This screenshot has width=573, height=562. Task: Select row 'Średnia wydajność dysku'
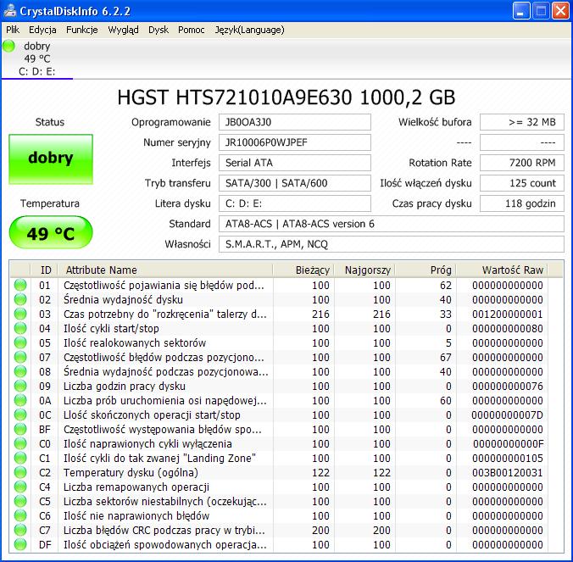click(279, 299)
